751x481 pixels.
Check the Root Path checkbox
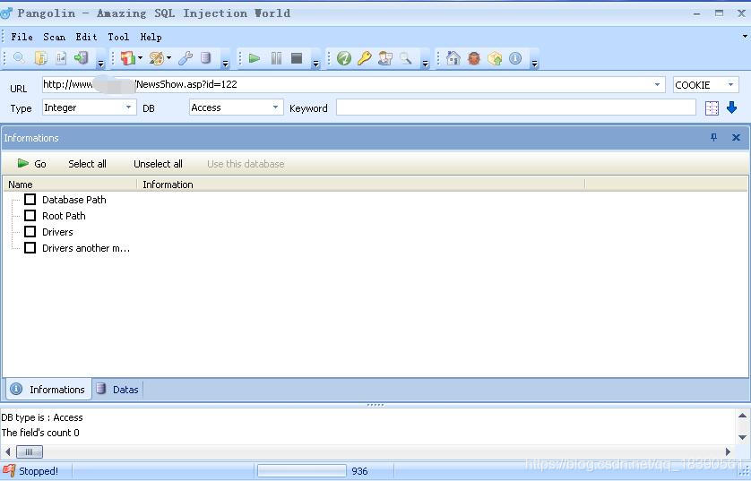[30, 215]
